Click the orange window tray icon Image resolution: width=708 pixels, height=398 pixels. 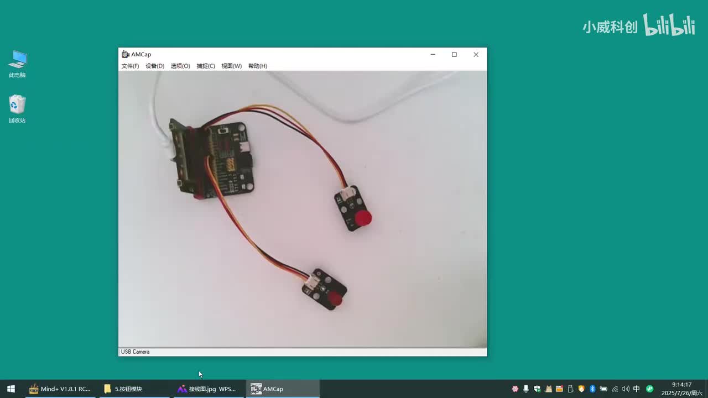click(559, 389)
